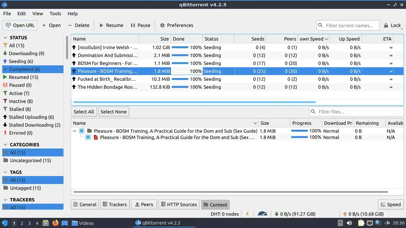Pause torrents using the toolbar Pause button

140,25
